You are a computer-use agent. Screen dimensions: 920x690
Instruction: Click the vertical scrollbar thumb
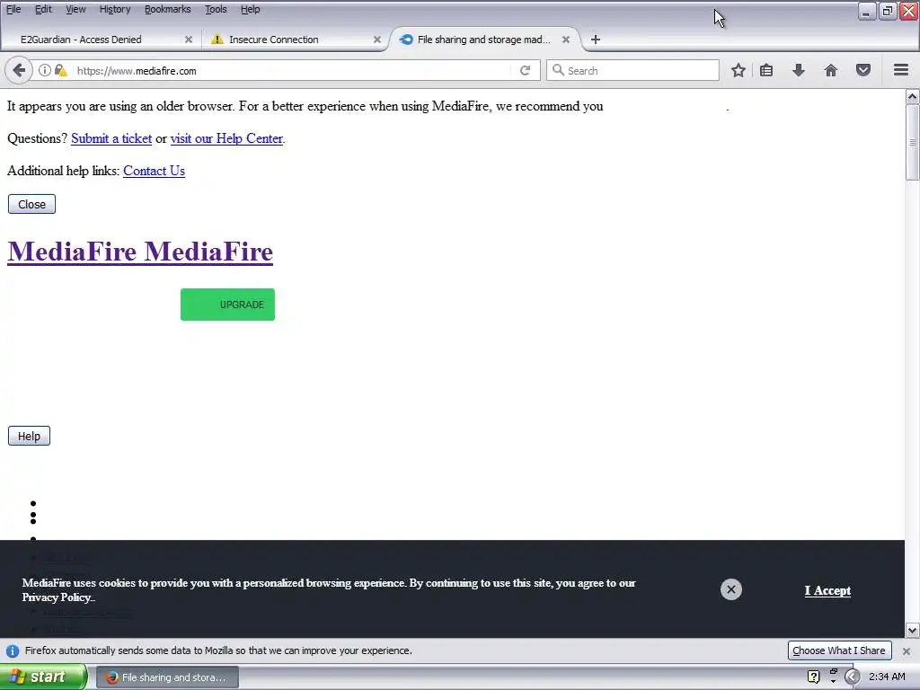click(912, 142)
